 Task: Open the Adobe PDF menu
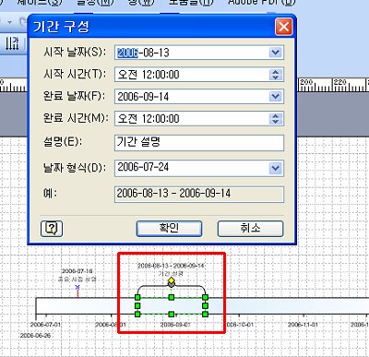point(261,3)
